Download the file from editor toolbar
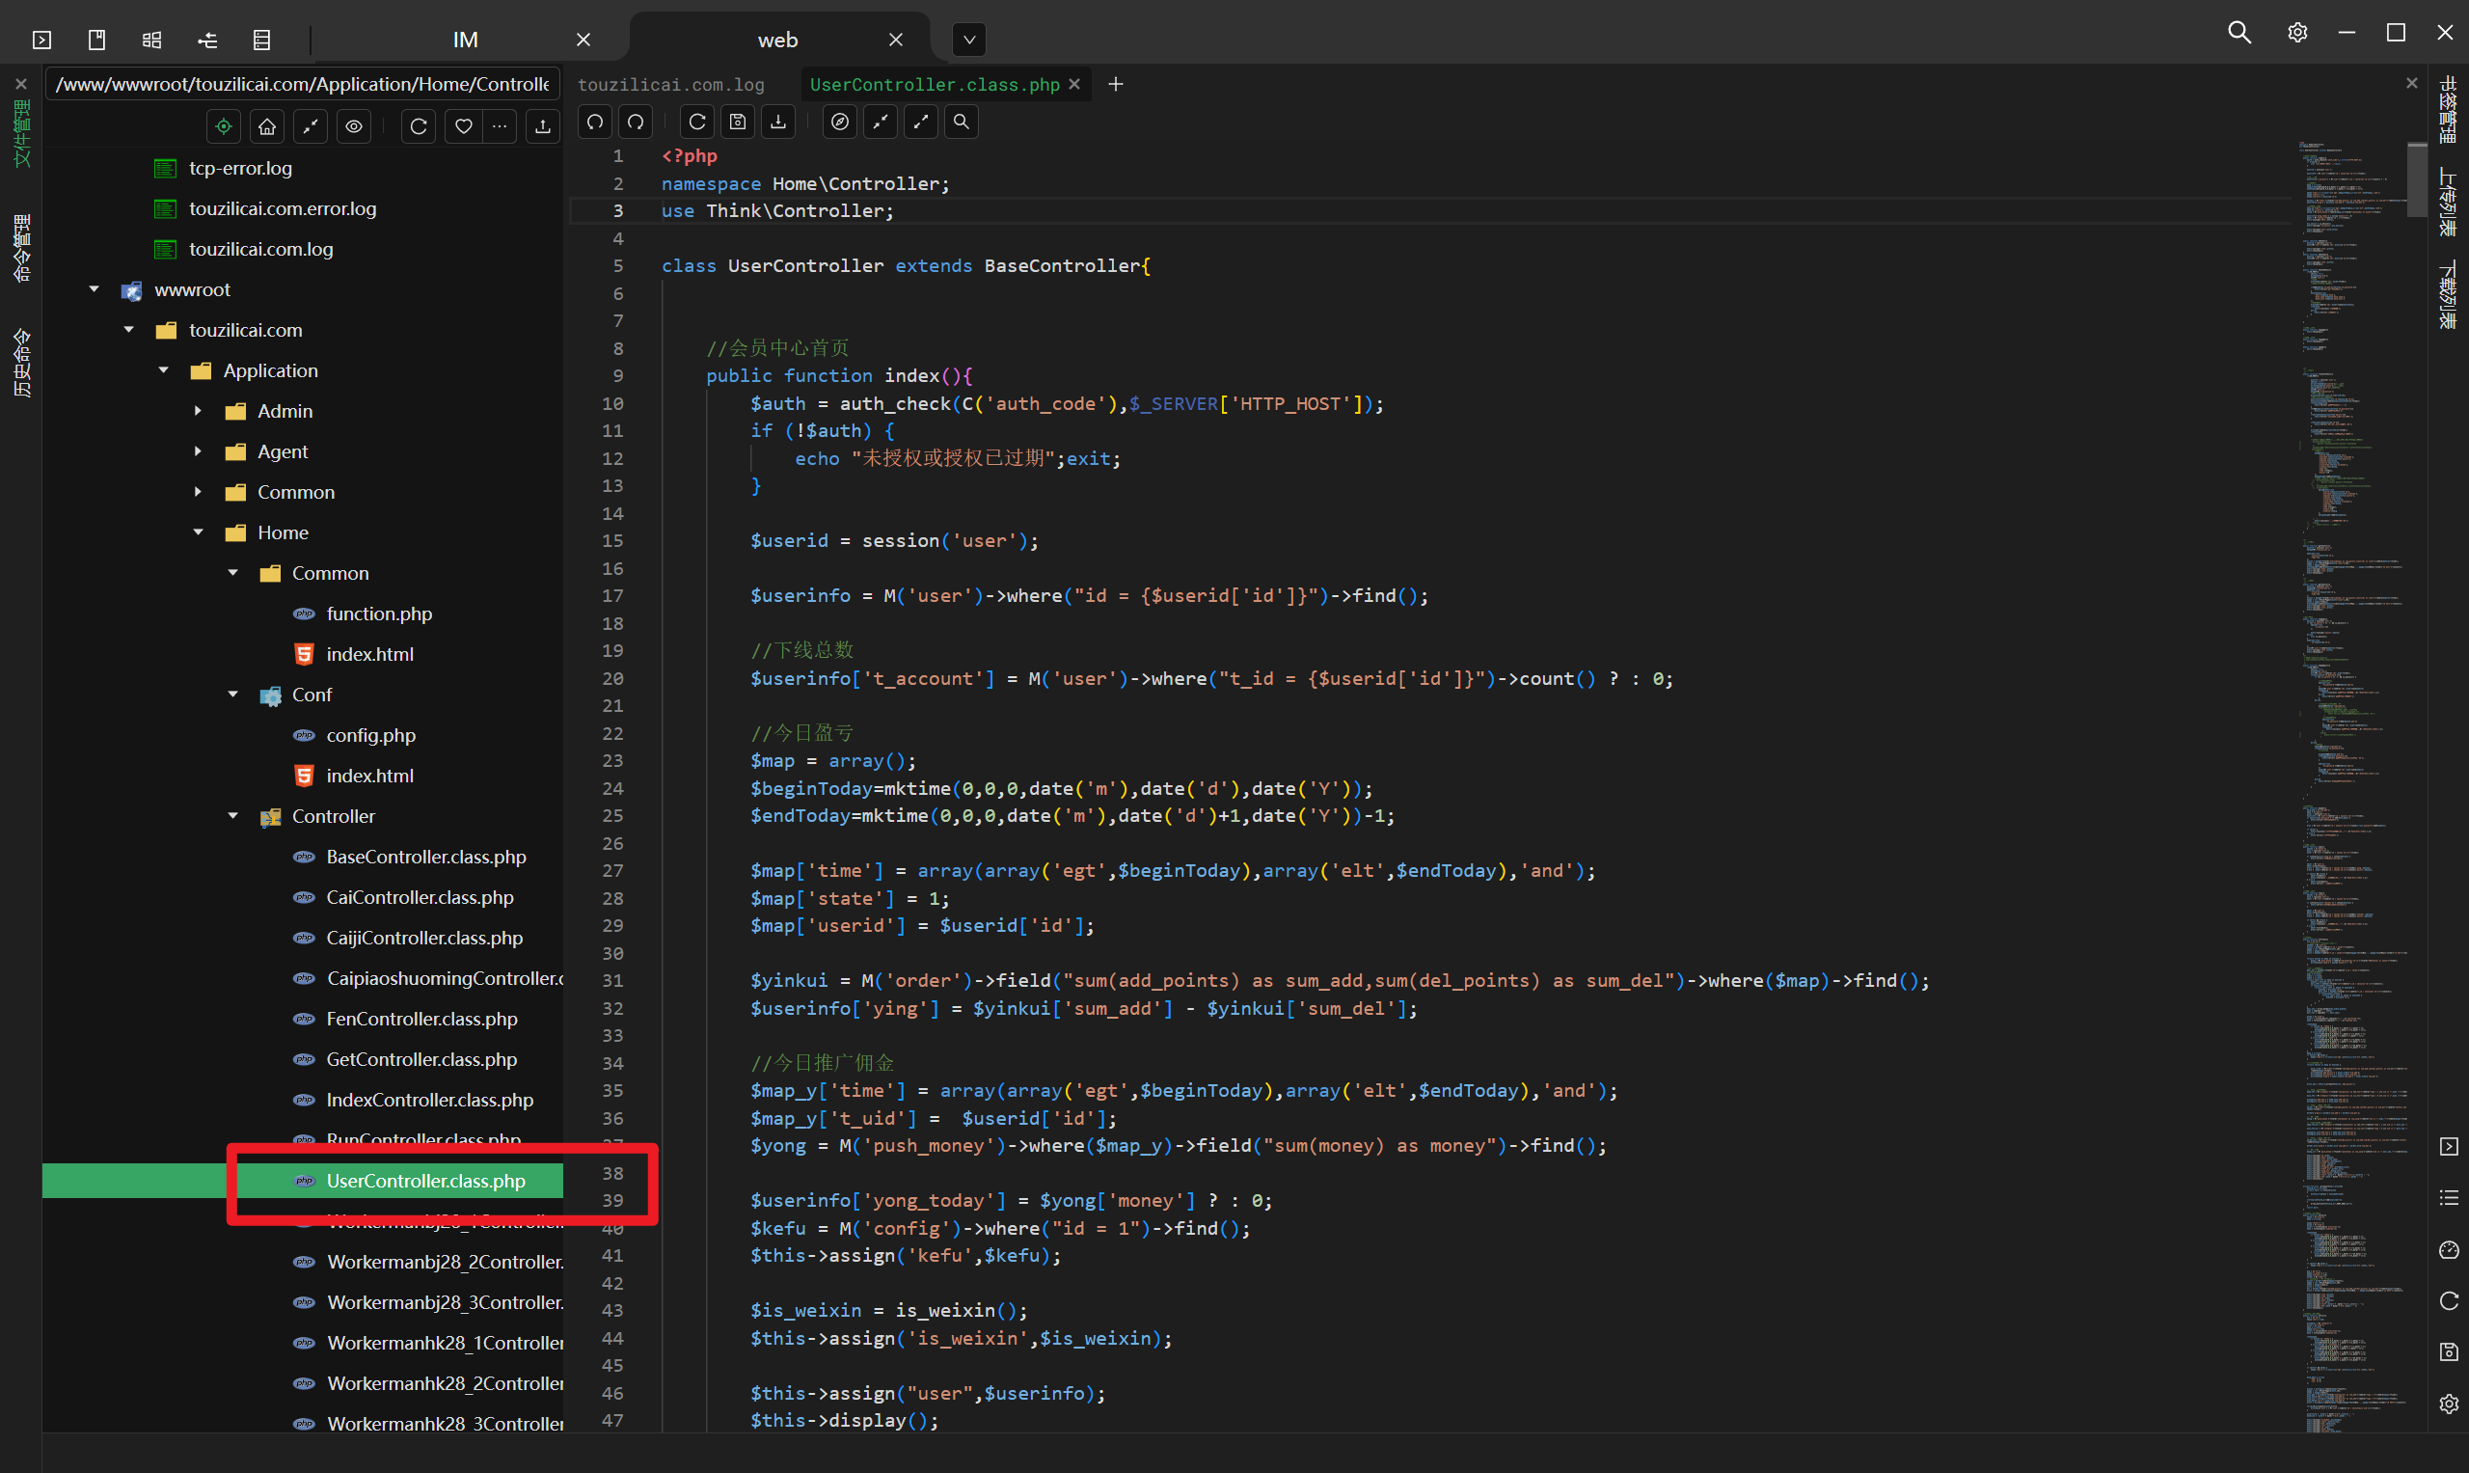 778,122
